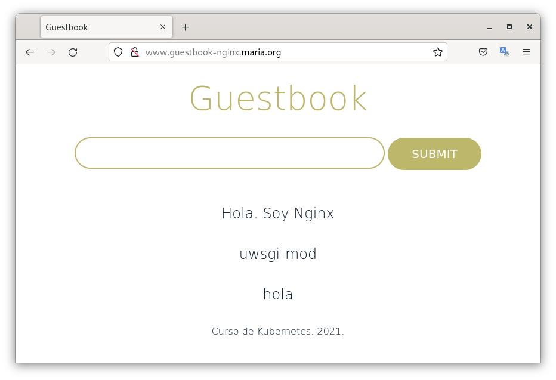Open the Firefox hamburger menu

tap(526, 52)
